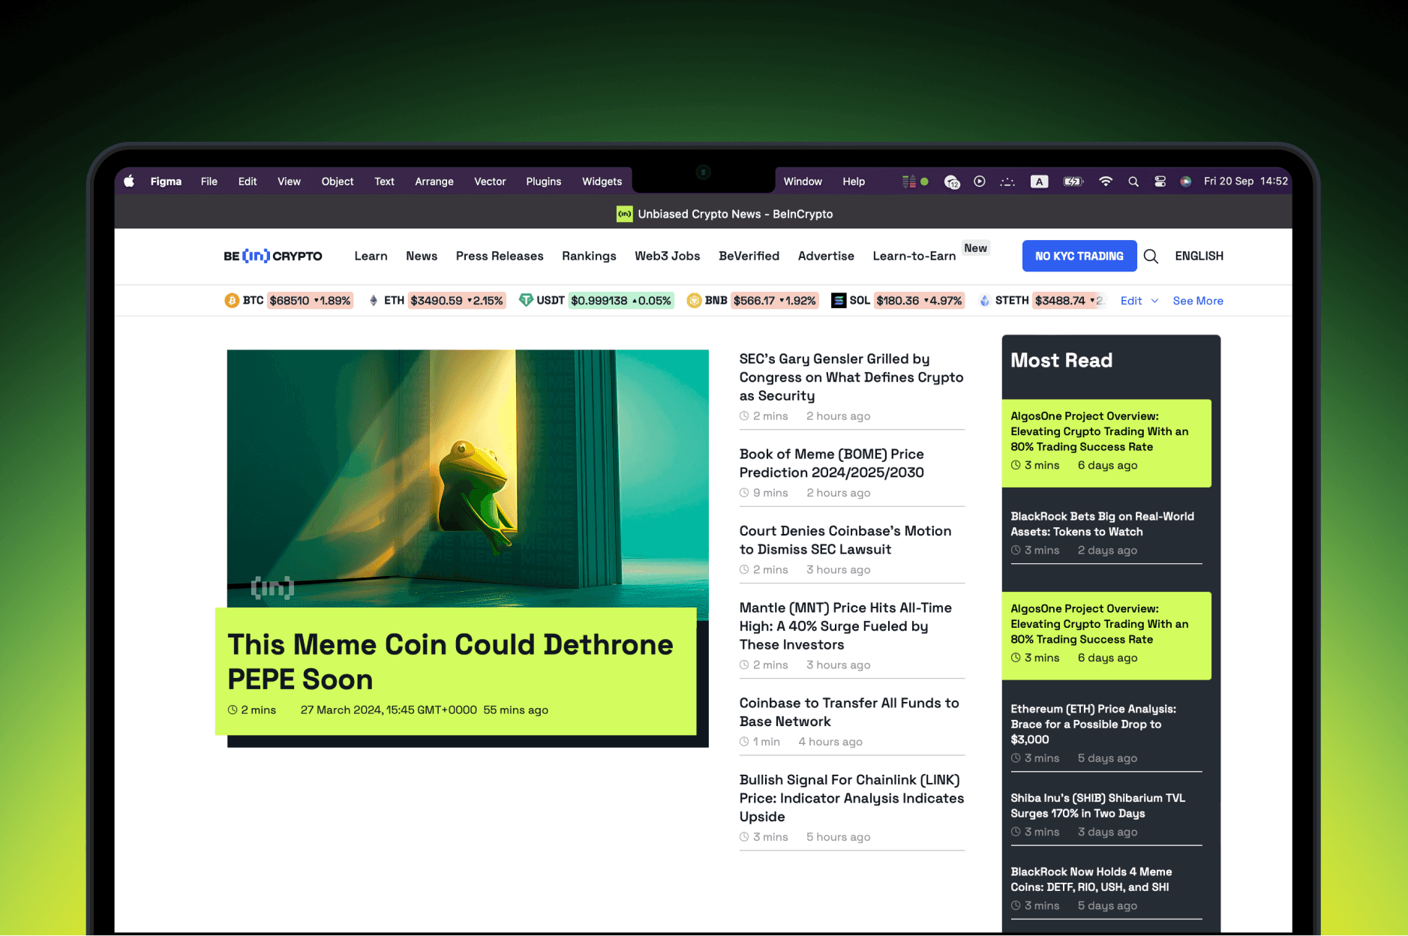Screen dimensions: 1408x936
Task: Go to the News section
Action: pyautogui.click(x=422, y=256)
